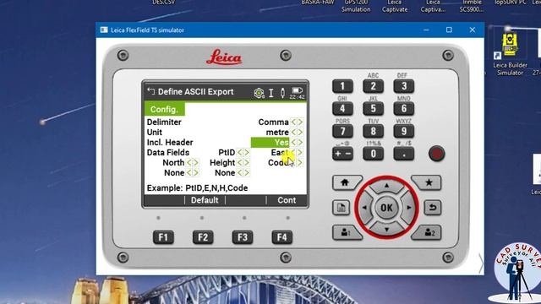Click the back arrow beside Define ASCII Export
541x304 pixels.
(x=150, y=91)
